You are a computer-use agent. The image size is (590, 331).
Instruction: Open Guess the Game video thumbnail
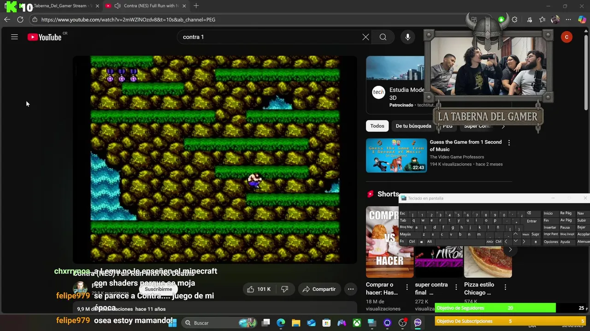click(396, 155)
